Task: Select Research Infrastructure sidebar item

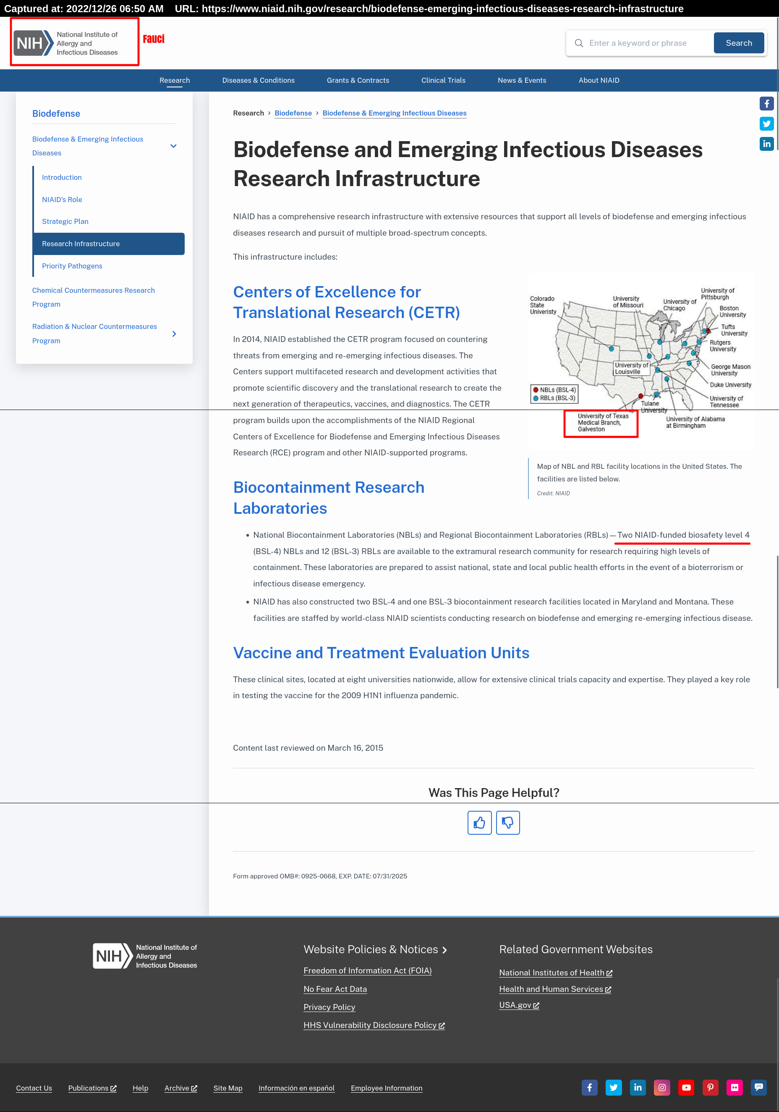Action: click(x=110, y=244)
